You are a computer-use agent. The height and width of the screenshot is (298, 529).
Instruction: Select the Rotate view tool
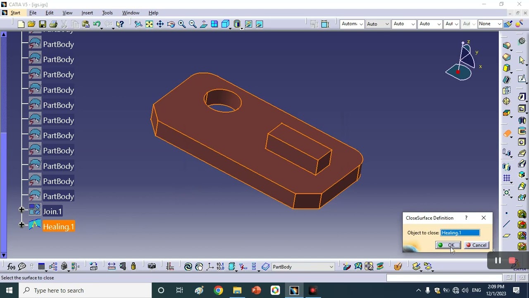pyautogui.click(x=171, y=24)
